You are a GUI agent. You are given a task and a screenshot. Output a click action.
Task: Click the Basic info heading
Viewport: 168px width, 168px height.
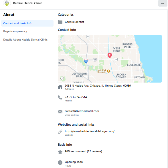[65, 145]
